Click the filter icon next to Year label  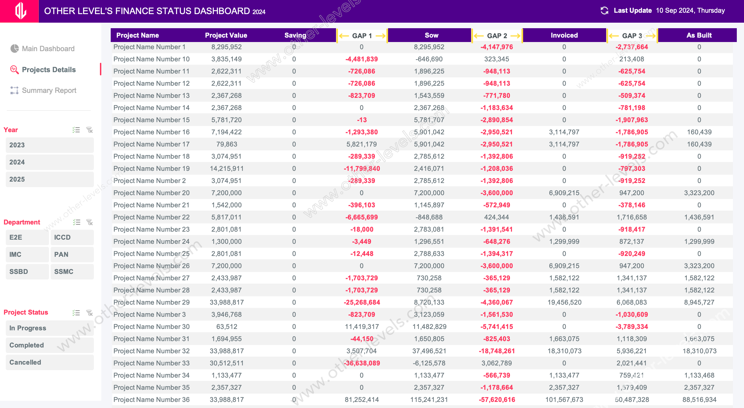(x=89, y=130)
